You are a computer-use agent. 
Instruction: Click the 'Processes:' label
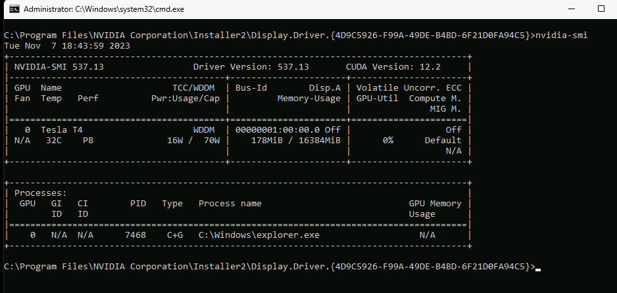41,193
